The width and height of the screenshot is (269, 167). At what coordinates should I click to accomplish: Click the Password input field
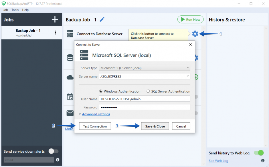[145, 107]
